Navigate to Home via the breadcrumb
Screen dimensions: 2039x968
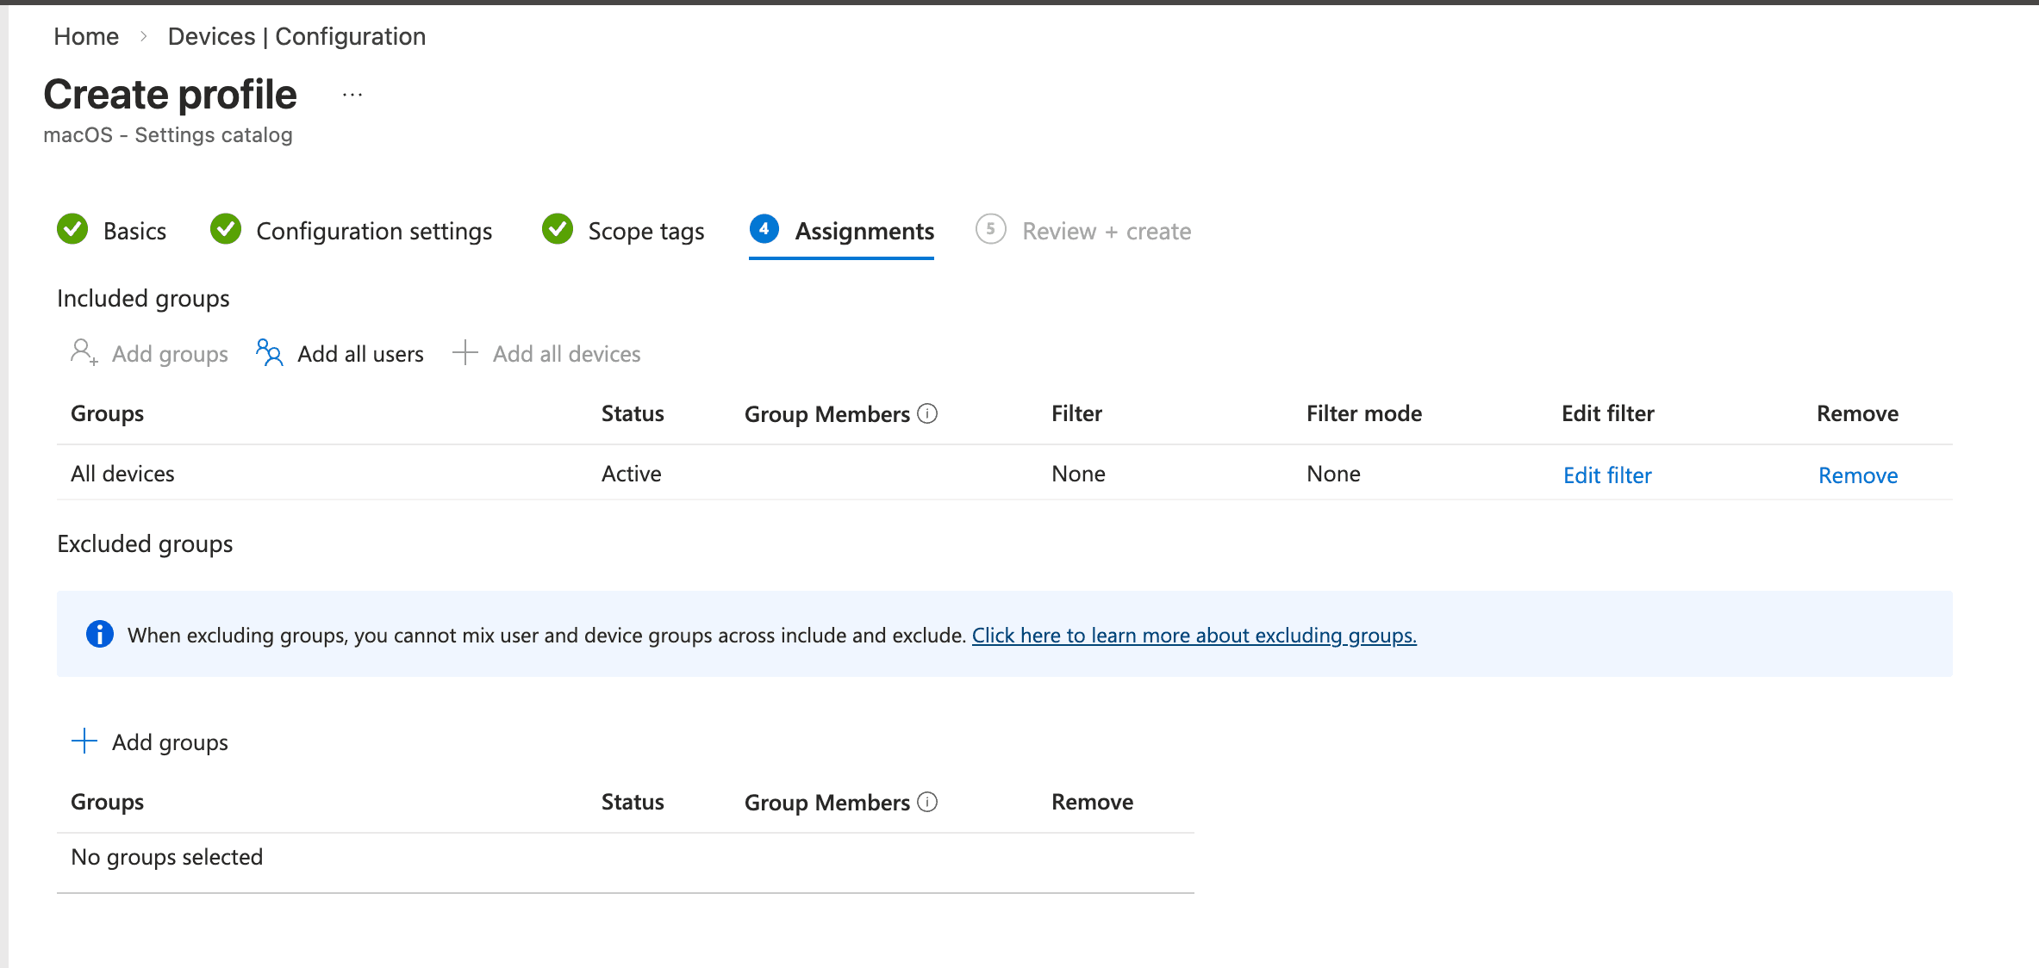(86, 36)
